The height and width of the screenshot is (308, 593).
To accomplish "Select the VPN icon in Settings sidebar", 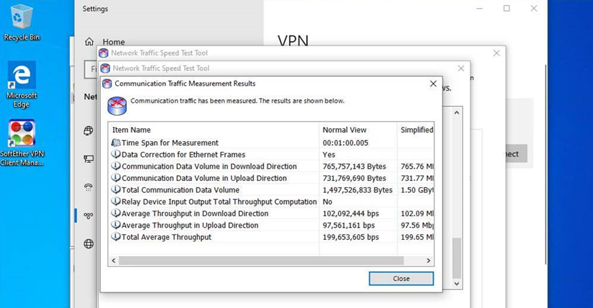I will coord(89,215).
